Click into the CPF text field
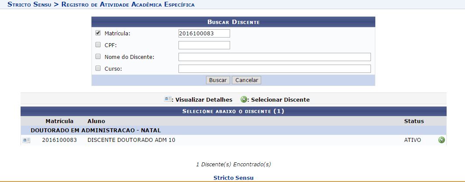Viewport: 465px width, 182px height. pos(204,45)
